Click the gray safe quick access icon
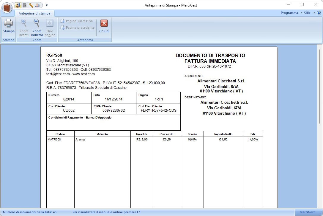The height and width of the screenshot is (216, 323). pos(24,5)
